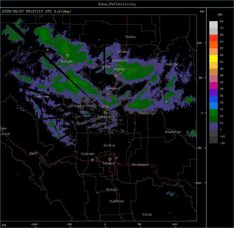
Task: Click the Blackfalds city label
Action: point(120,60)
